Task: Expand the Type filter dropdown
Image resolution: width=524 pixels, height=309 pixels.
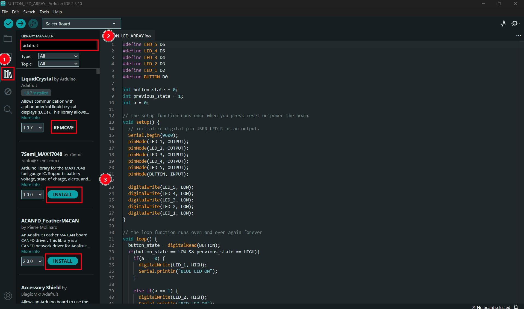Action: pos(58,56)
